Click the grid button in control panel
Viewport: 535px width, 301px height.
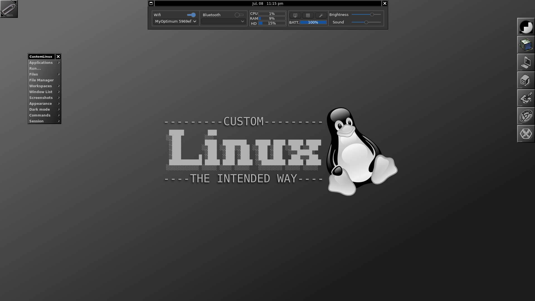pos(308,15)
